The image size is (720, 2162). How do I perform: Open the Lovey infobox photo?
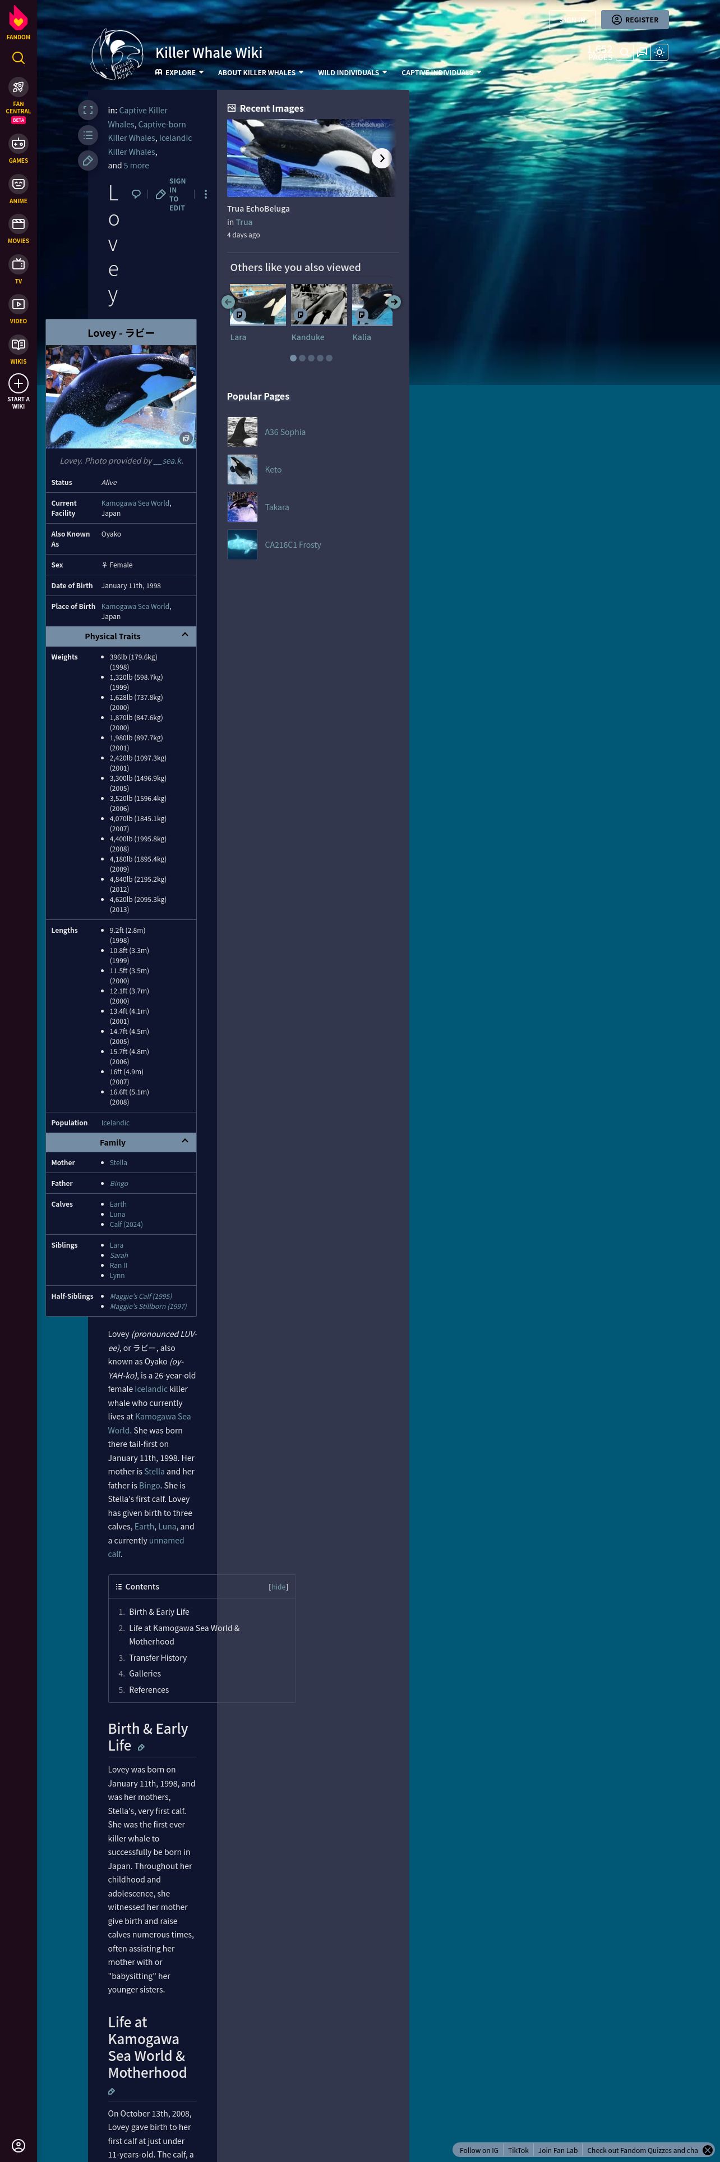121,396
